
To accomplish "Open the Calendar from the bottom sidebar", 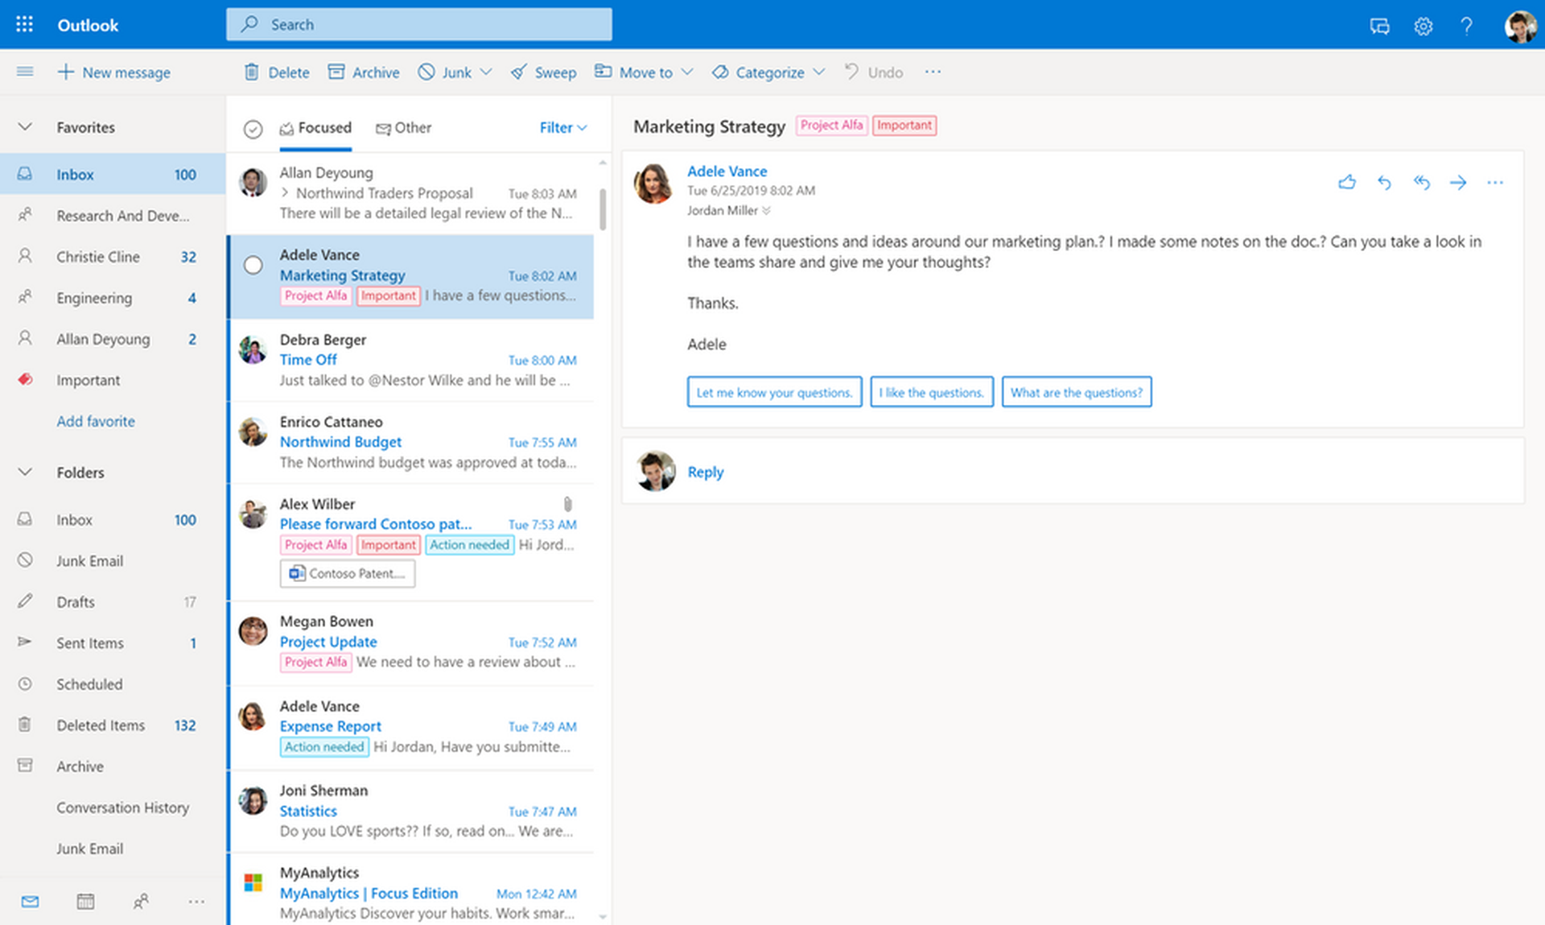I will pyautogui.click(x=85, y=901).
